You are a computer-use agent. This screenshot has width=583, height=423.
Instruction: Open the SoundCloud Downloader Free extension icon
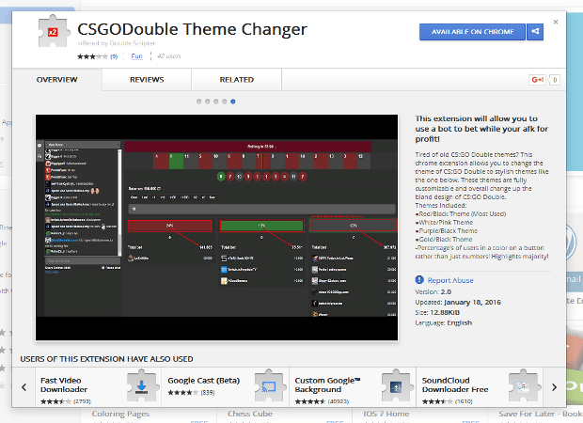pyautogui.click(x=523, y=385)
